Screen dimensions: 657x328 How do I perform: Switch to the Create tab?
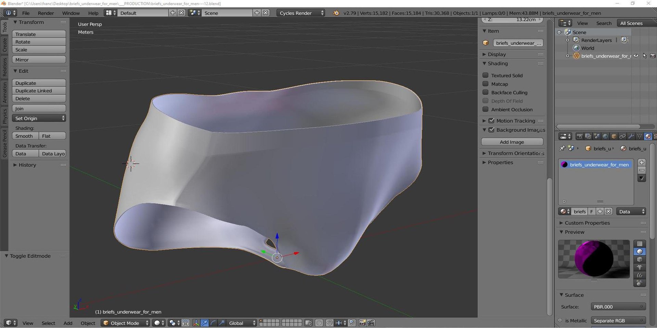[x=4, y=45]
